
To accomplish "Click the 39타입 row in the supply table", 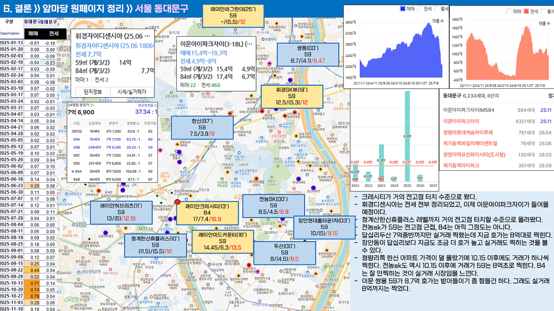I will (x=113, y=131).
